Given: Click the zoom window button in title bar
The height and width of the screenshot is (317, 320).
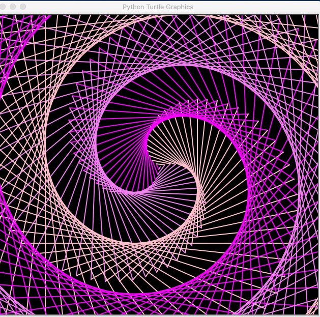Looking at the screenshot, I should tap(23, 7).
